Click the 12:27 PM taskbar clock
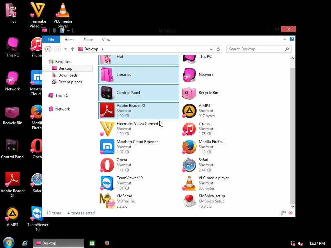The height and width of the screenshot is (248, 331). [x=317, y=243]
